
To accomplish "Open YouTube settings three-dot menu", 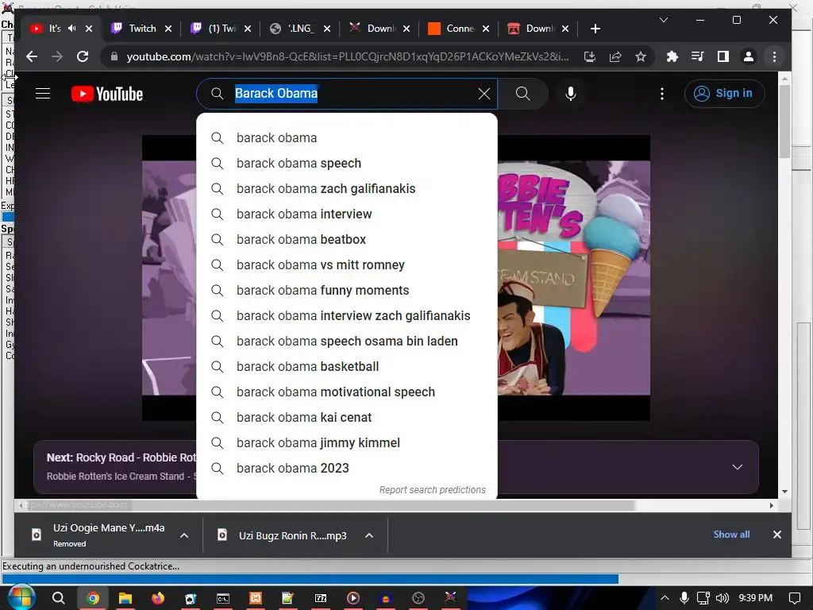I will [661, 94].
